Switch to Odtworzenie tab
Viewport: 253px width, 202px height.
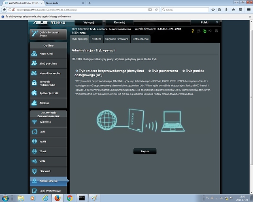click(140, 39)
